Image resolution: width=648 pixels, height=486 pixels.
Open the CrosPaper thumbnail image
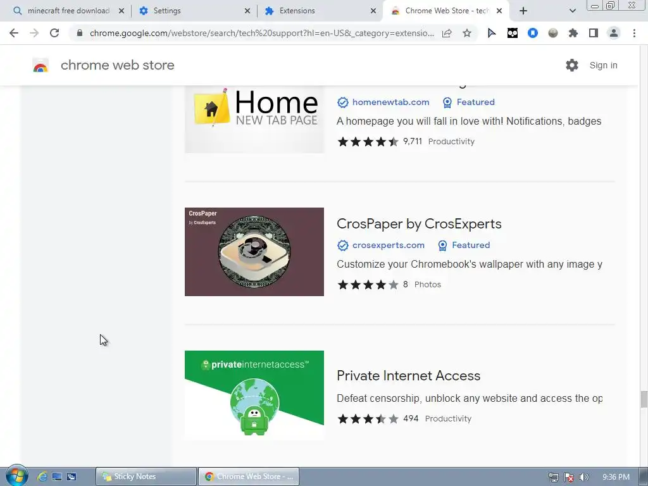pos(254,252)
